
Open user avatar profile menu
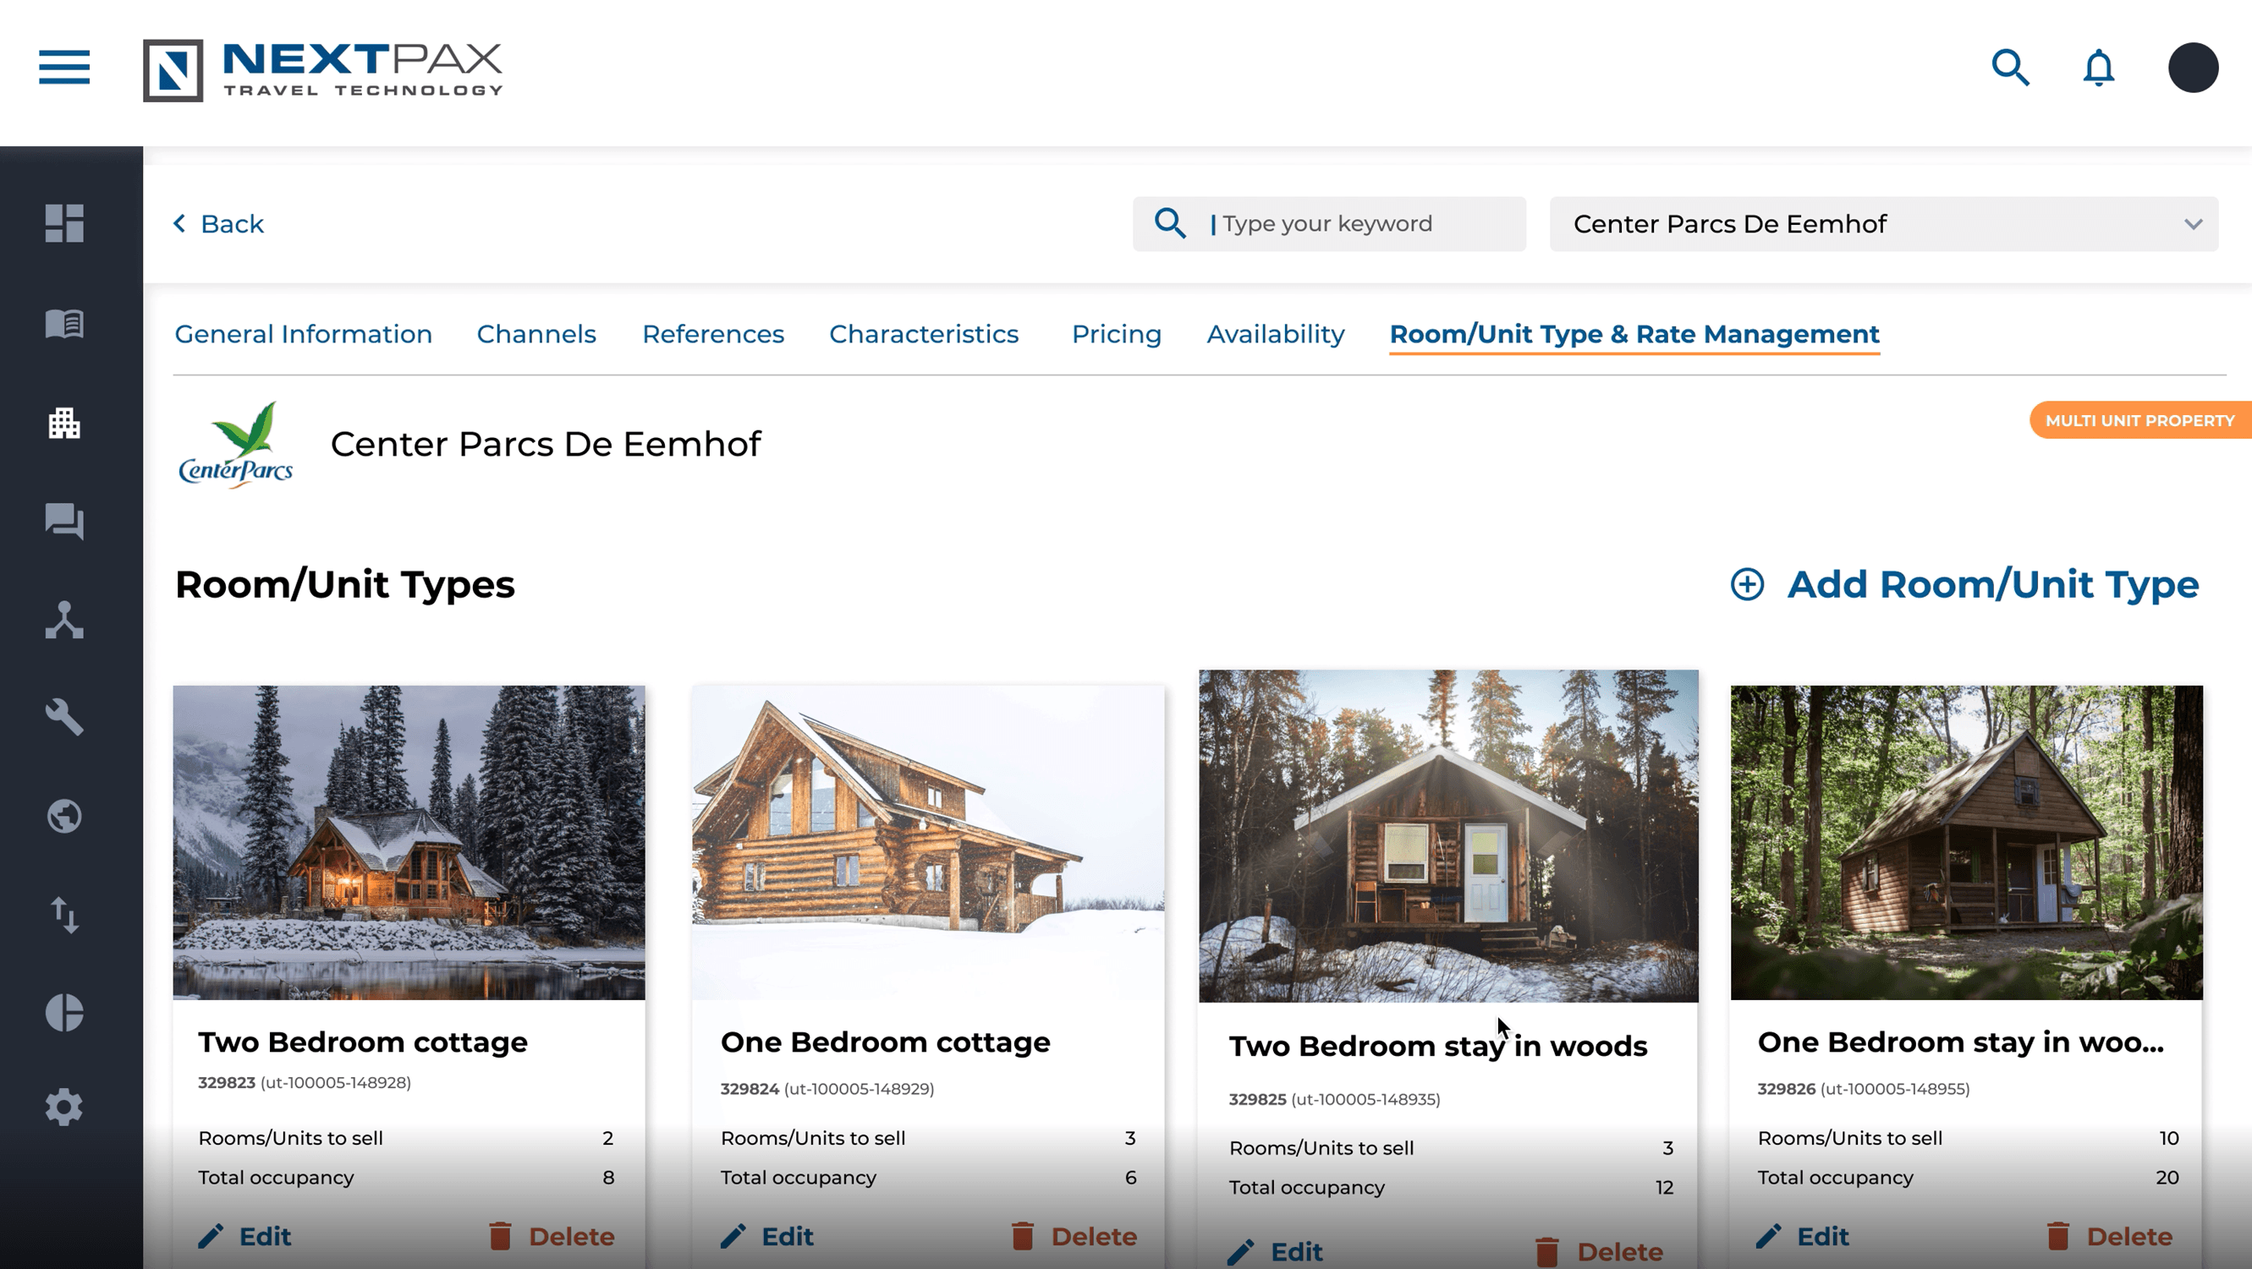[2192, 68]
